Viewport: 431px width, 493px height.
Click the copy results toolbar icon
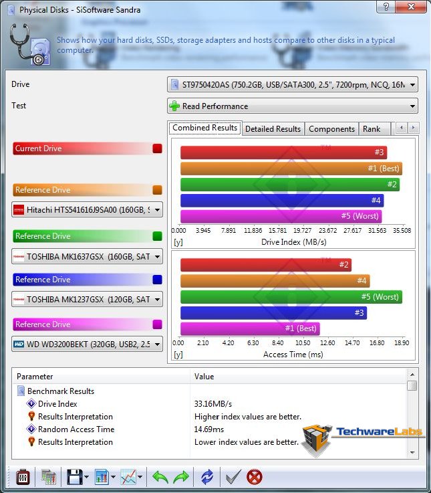pos(49,477)
